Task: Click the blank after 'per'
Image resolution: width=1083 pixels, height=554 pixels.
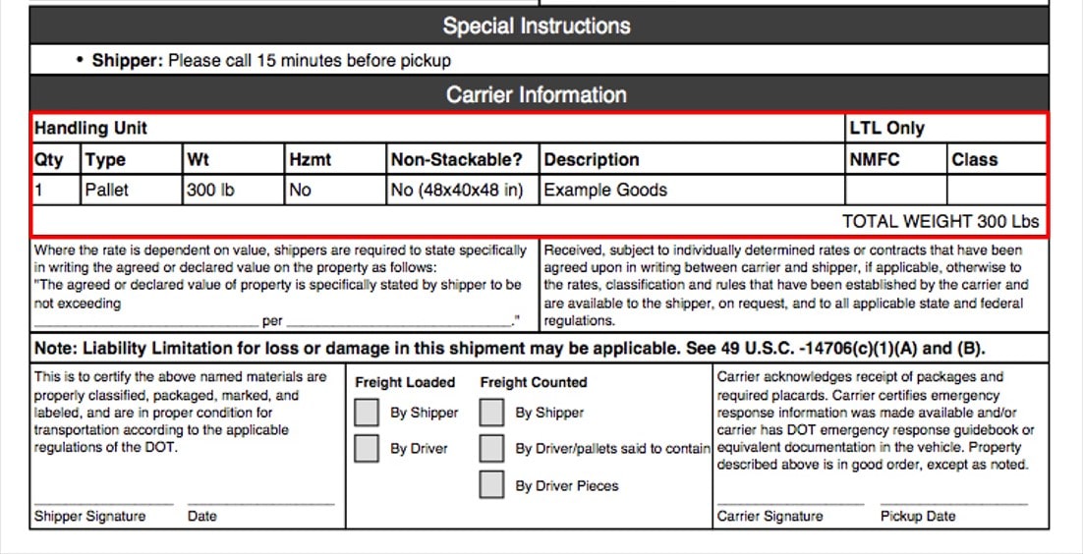Action: click(399, 322)
